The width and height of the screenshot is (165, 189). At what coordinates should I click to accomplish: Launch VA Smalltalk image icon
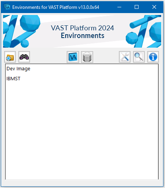(73, 57)
